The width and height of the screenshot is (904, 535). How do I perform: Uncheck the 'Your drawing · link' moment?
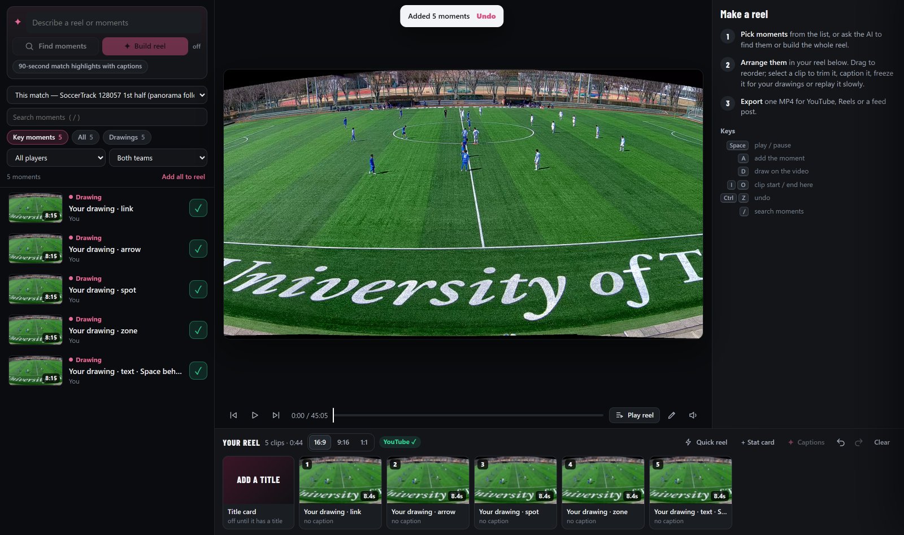(198, 208)
